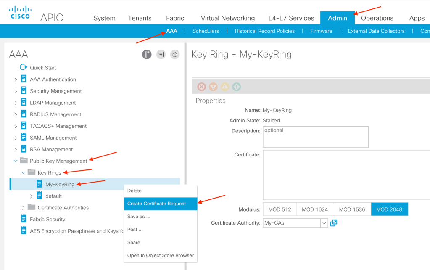Expand the Certificate Authorities folder
Screen dimensions: 430x270
(24, 207)
